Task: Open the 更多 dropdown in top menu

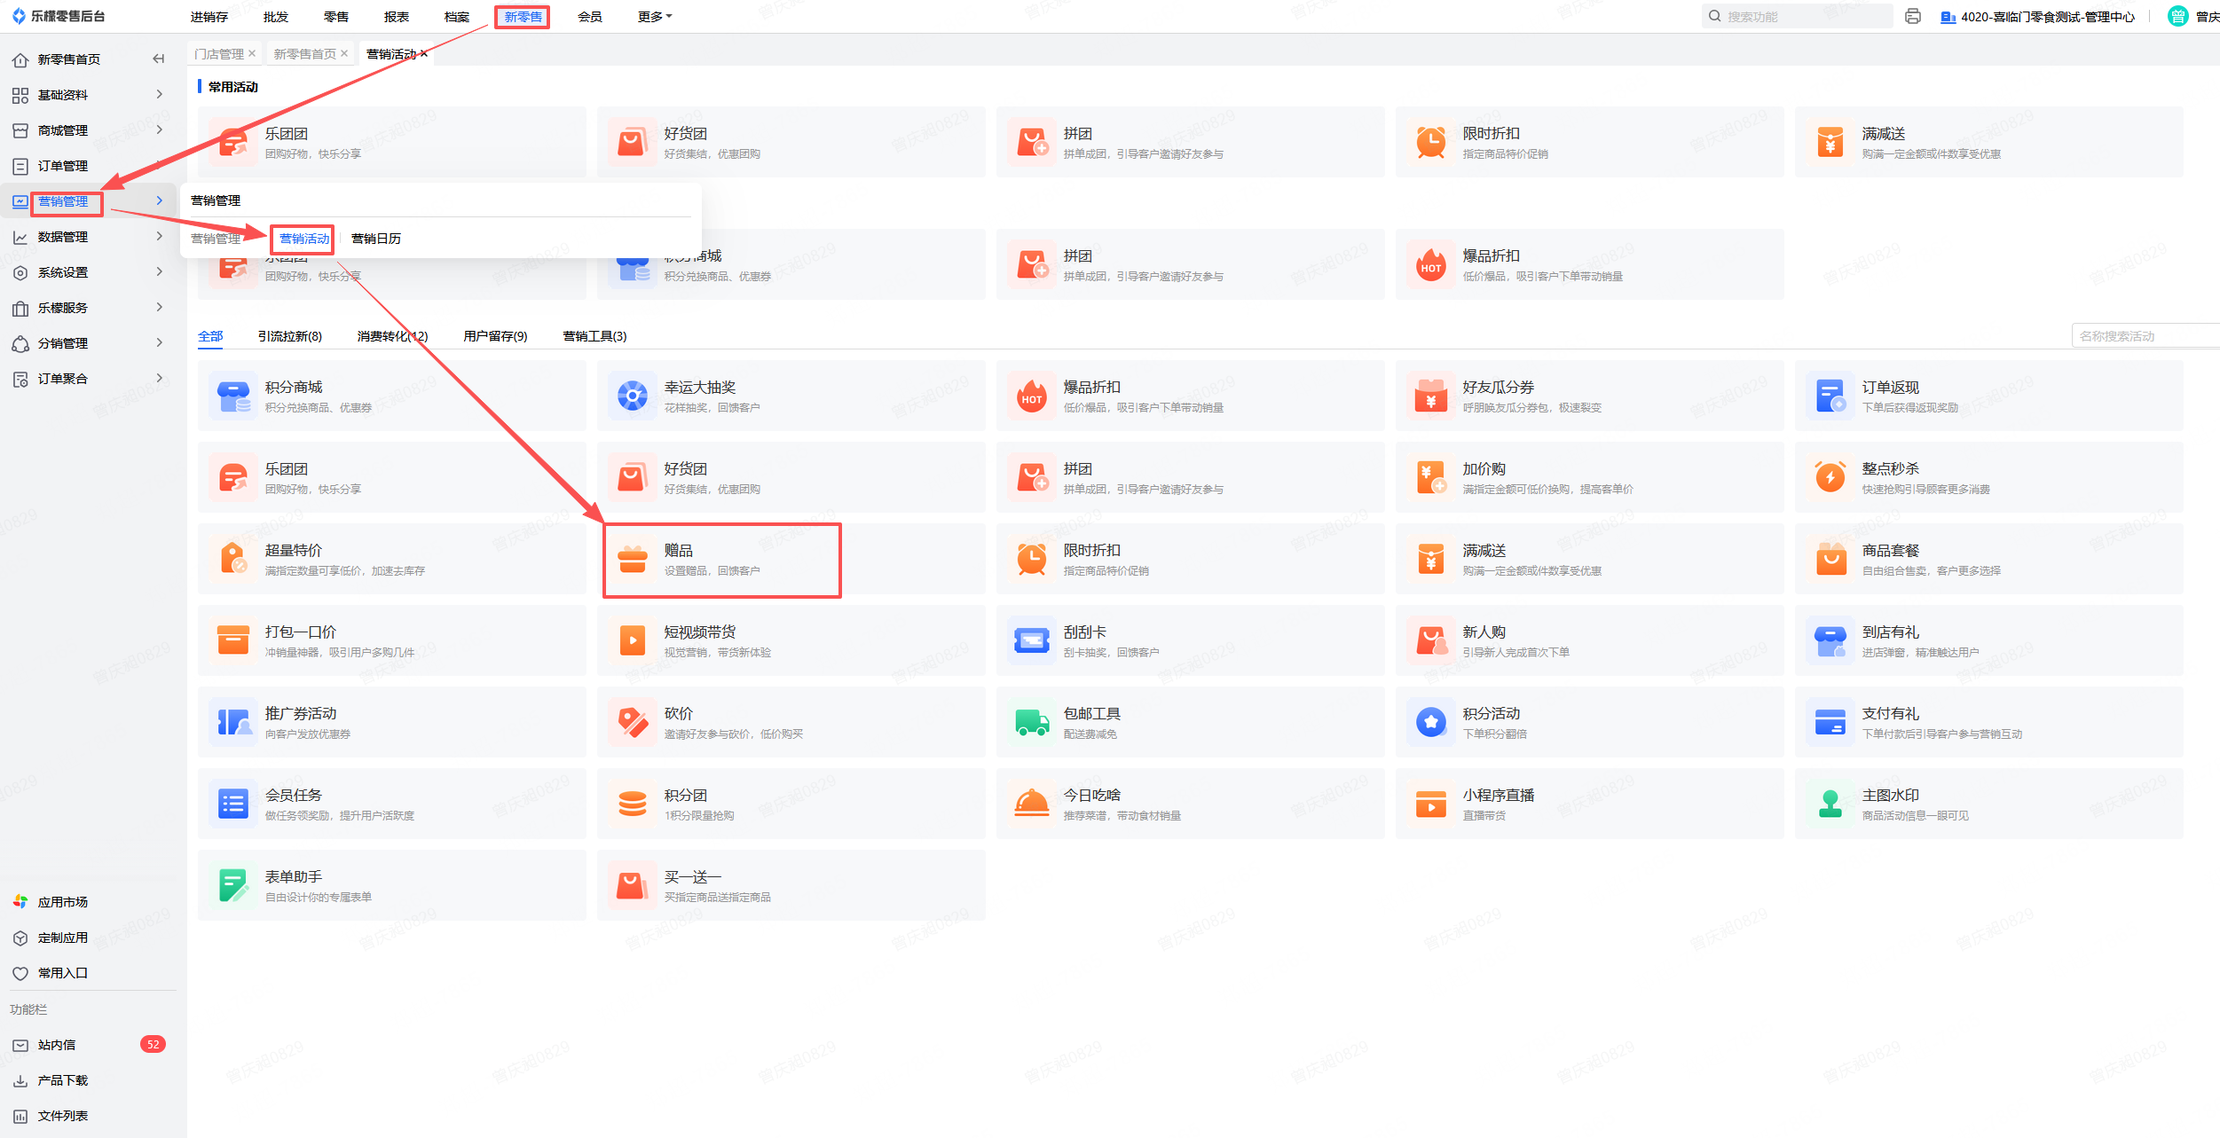Action: point(654,17)
